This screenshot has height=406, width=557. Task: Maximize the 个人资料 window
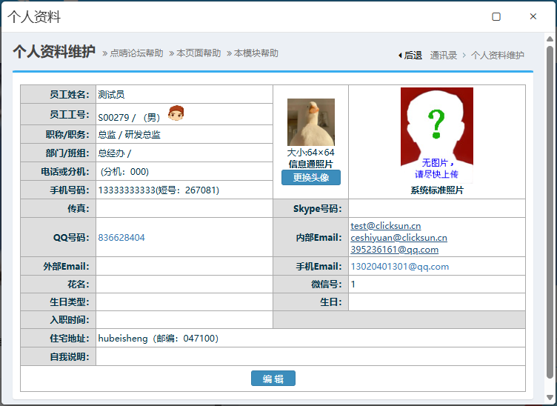pos(496,16)
